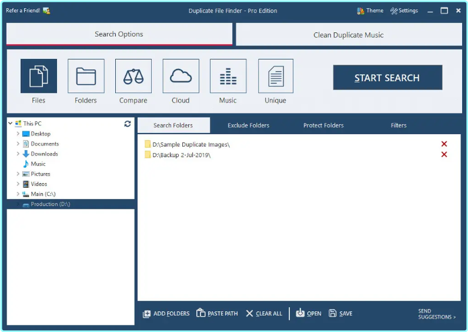Select Production (D:\) in the tree
Viewport: 468px width, 332px height.
pos(51,204)
